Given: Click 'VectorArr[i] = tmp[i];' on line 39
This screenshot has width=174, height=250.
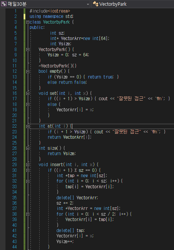Looking at the screenshot, I should [90, 220].
